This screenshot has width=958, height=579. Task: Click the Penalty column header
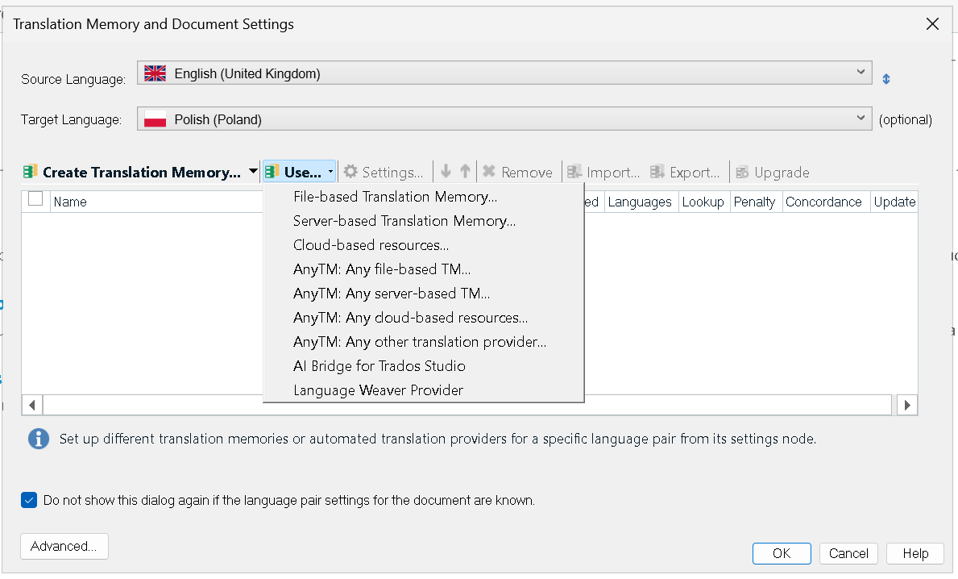pos(755,202)
